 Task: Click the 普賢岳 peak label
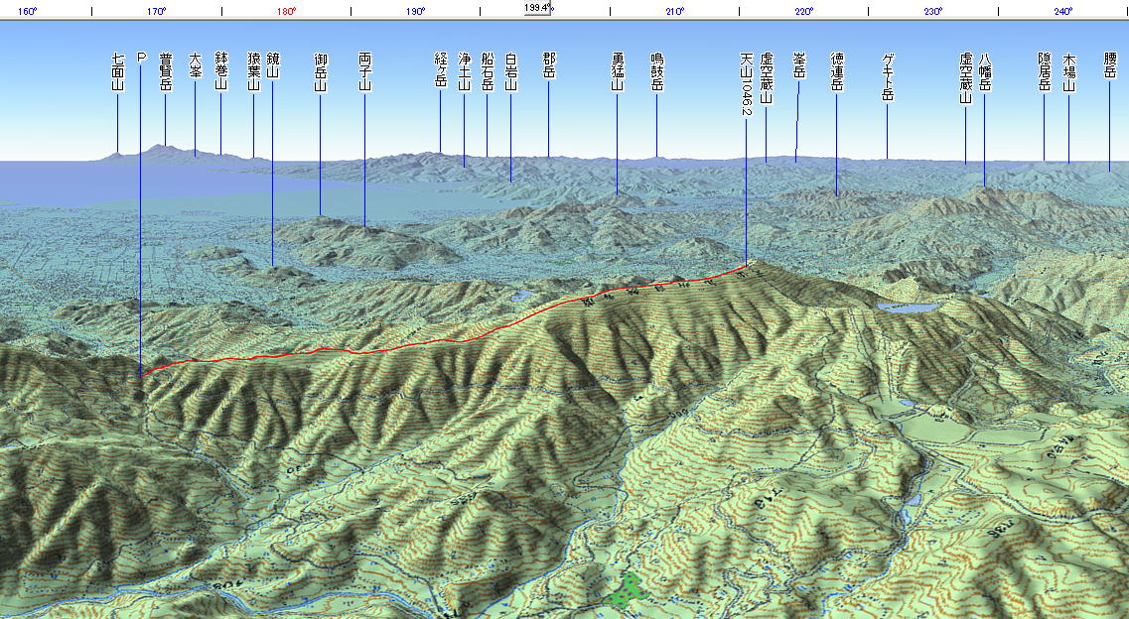[165, 72]
